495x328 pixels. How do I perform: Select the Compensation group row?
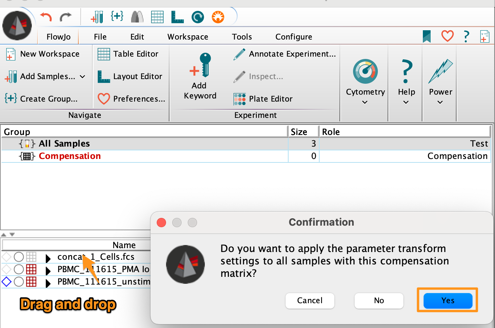tap(70, 156)
